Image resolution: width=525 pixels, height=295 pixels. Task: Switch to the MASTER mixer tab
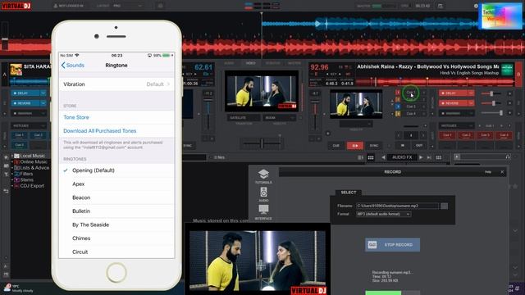294,63
